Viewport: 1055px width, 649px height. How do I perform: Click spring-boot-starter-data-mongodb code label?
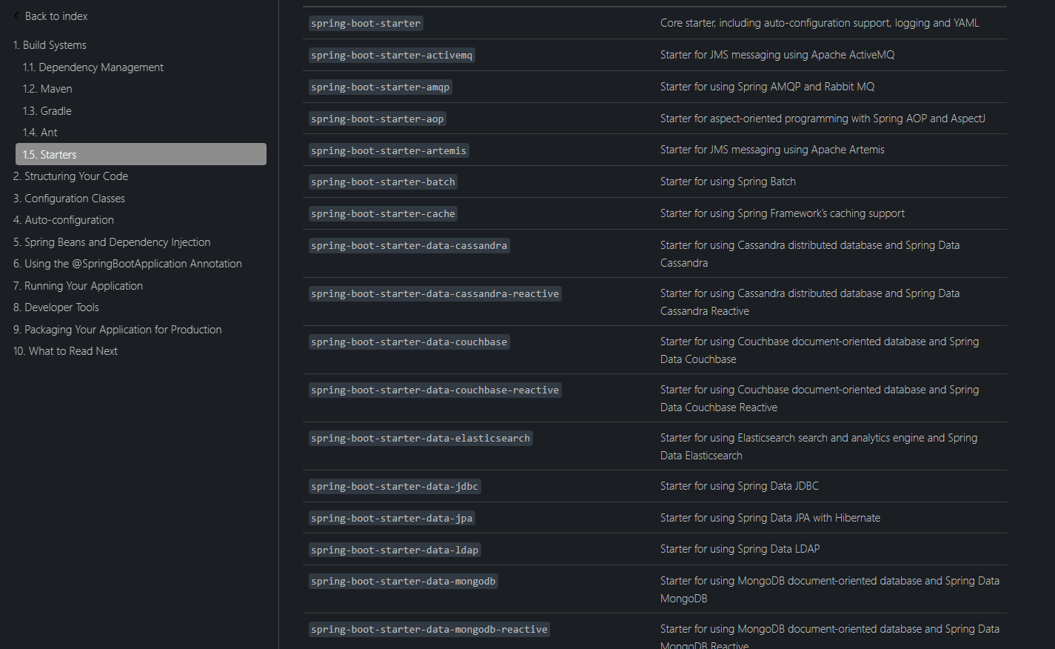[403, 582]
